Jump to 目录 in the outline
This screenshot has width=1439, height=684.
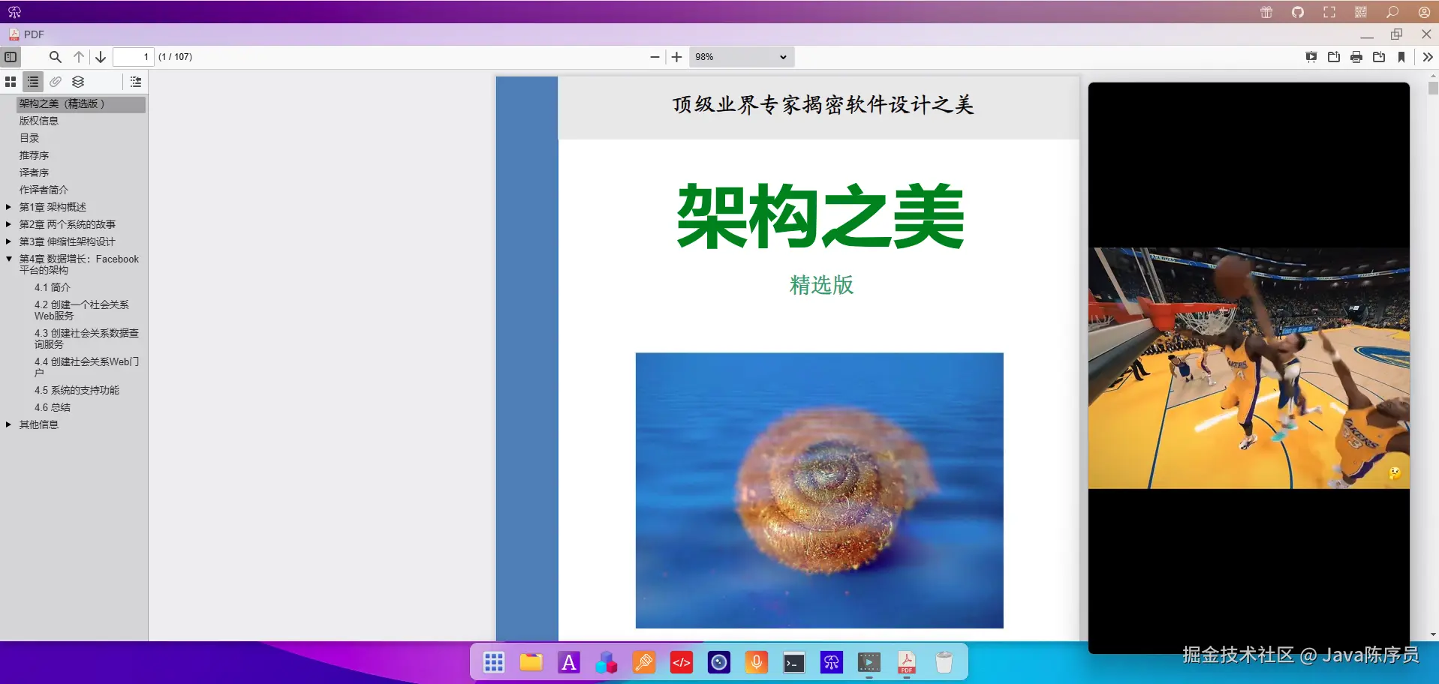click(x=29, y=138)
